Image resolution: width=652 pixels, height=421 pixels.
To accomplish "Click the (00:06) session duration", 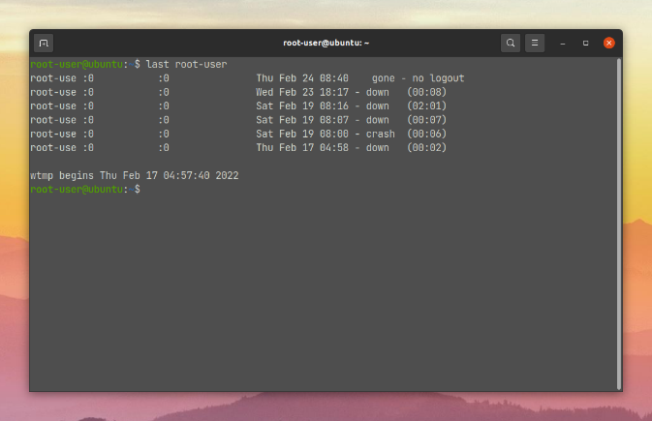I will (426, 134).
